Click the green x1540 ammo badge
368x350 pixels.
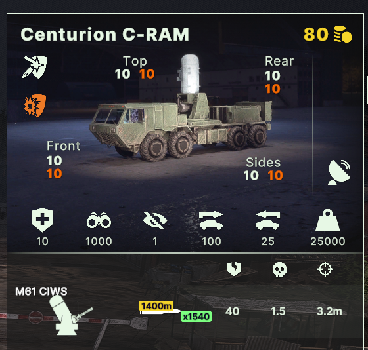click(196, 317)
